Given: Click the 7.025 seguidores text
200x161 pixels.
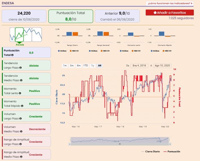Looking at the screenshot, I should coord(181,18).
